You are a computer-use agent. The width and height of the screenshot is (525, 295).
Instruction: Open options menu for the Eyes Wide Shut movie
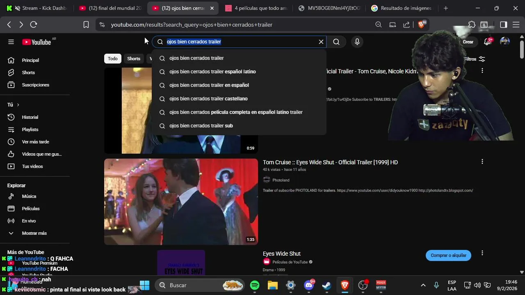point(482,253)
